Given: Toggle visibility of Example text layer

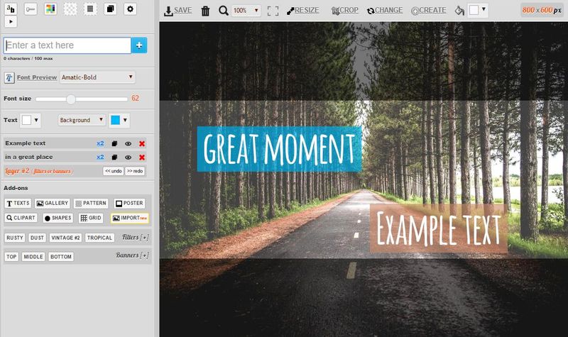Looking at the screenshot, I should (x=128, y=144).
